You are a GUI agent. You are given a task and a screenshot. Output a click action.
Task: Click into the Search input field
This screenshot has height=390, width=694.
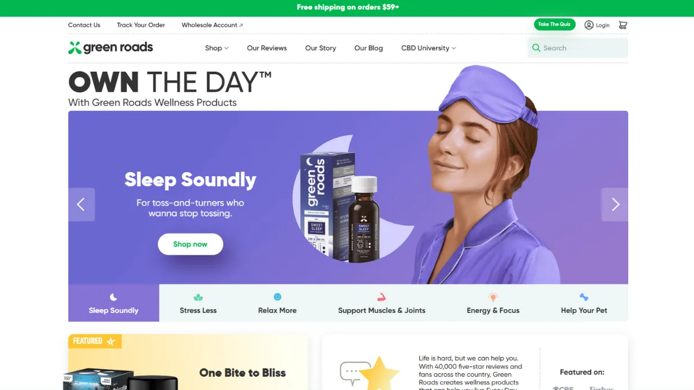(x=578, y=48)
